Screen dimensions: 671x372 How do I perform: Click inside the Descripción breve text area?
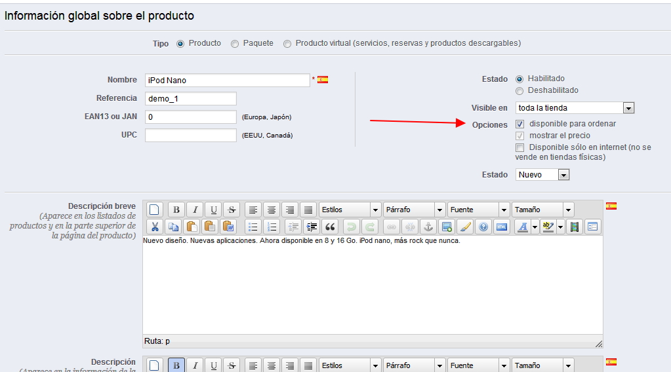point(373,285)
